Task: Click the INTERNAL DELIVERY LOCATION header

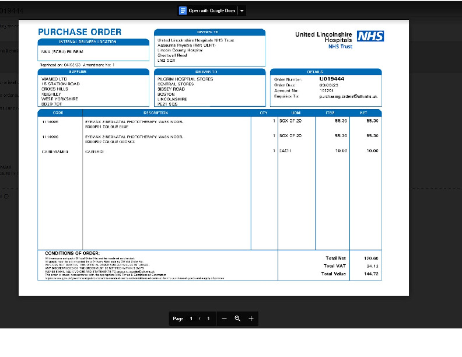Action: tap(87, 42)
